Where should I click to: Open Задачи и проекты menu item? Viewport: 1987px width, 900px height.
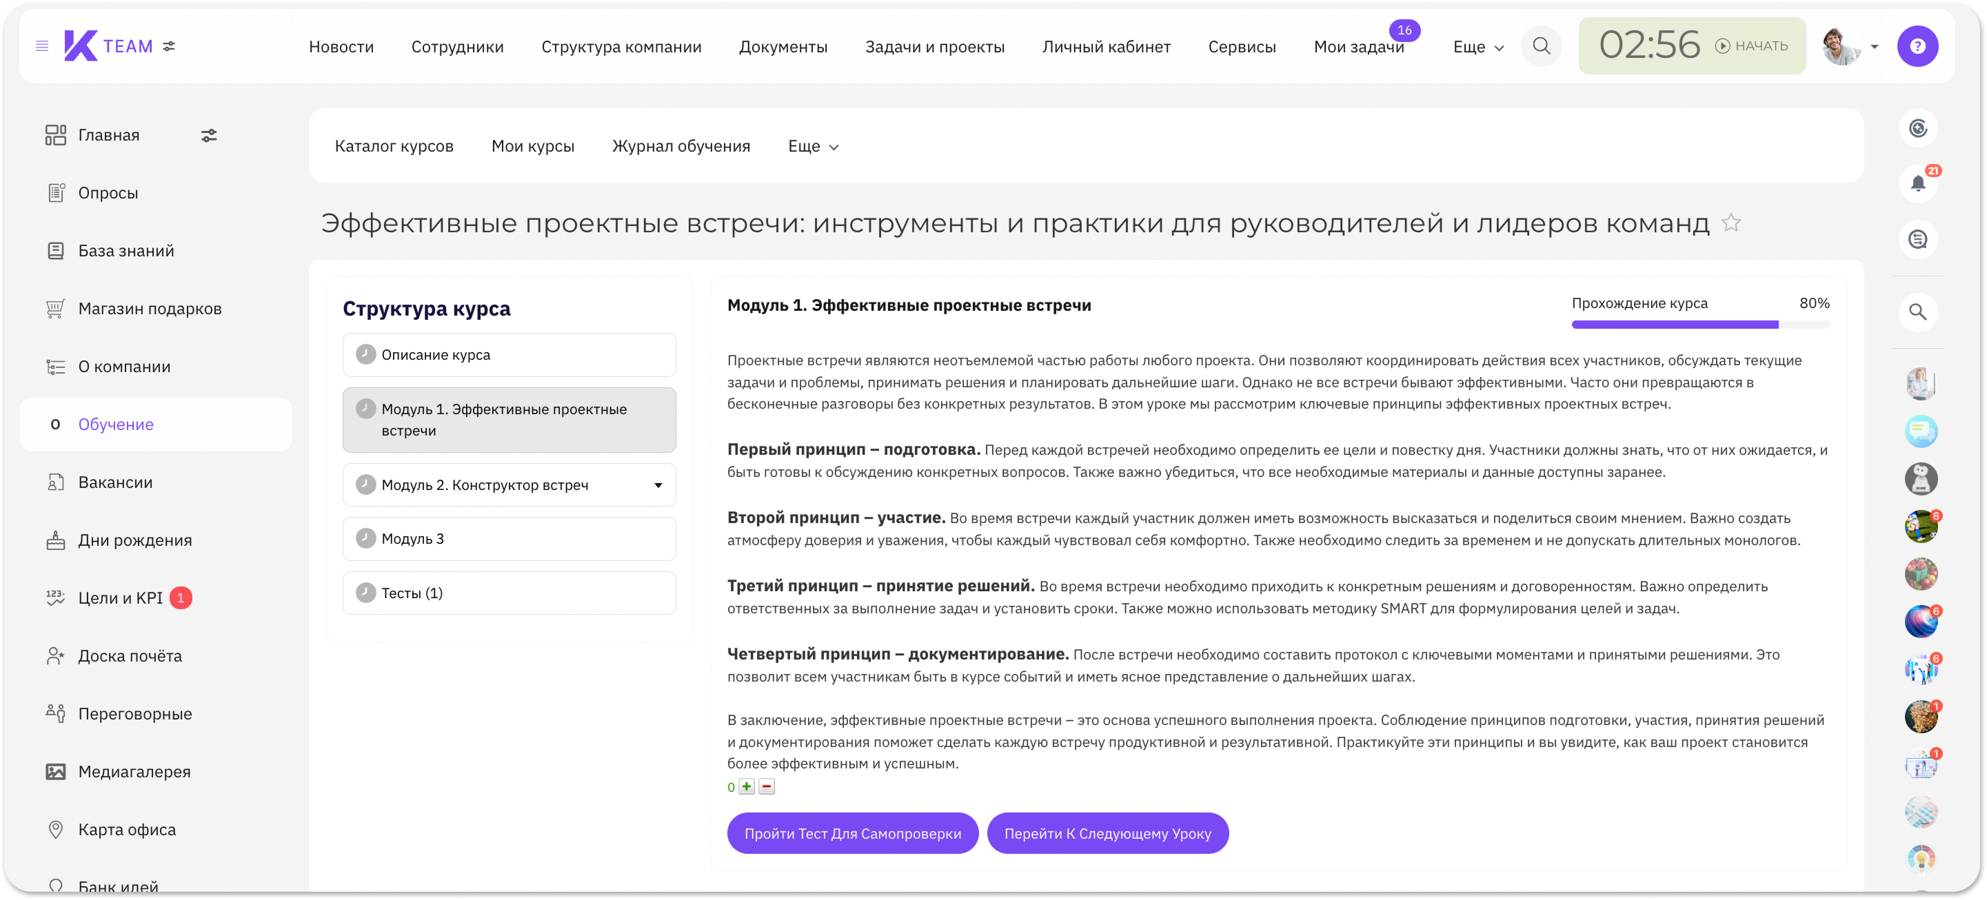click(934, 47)
